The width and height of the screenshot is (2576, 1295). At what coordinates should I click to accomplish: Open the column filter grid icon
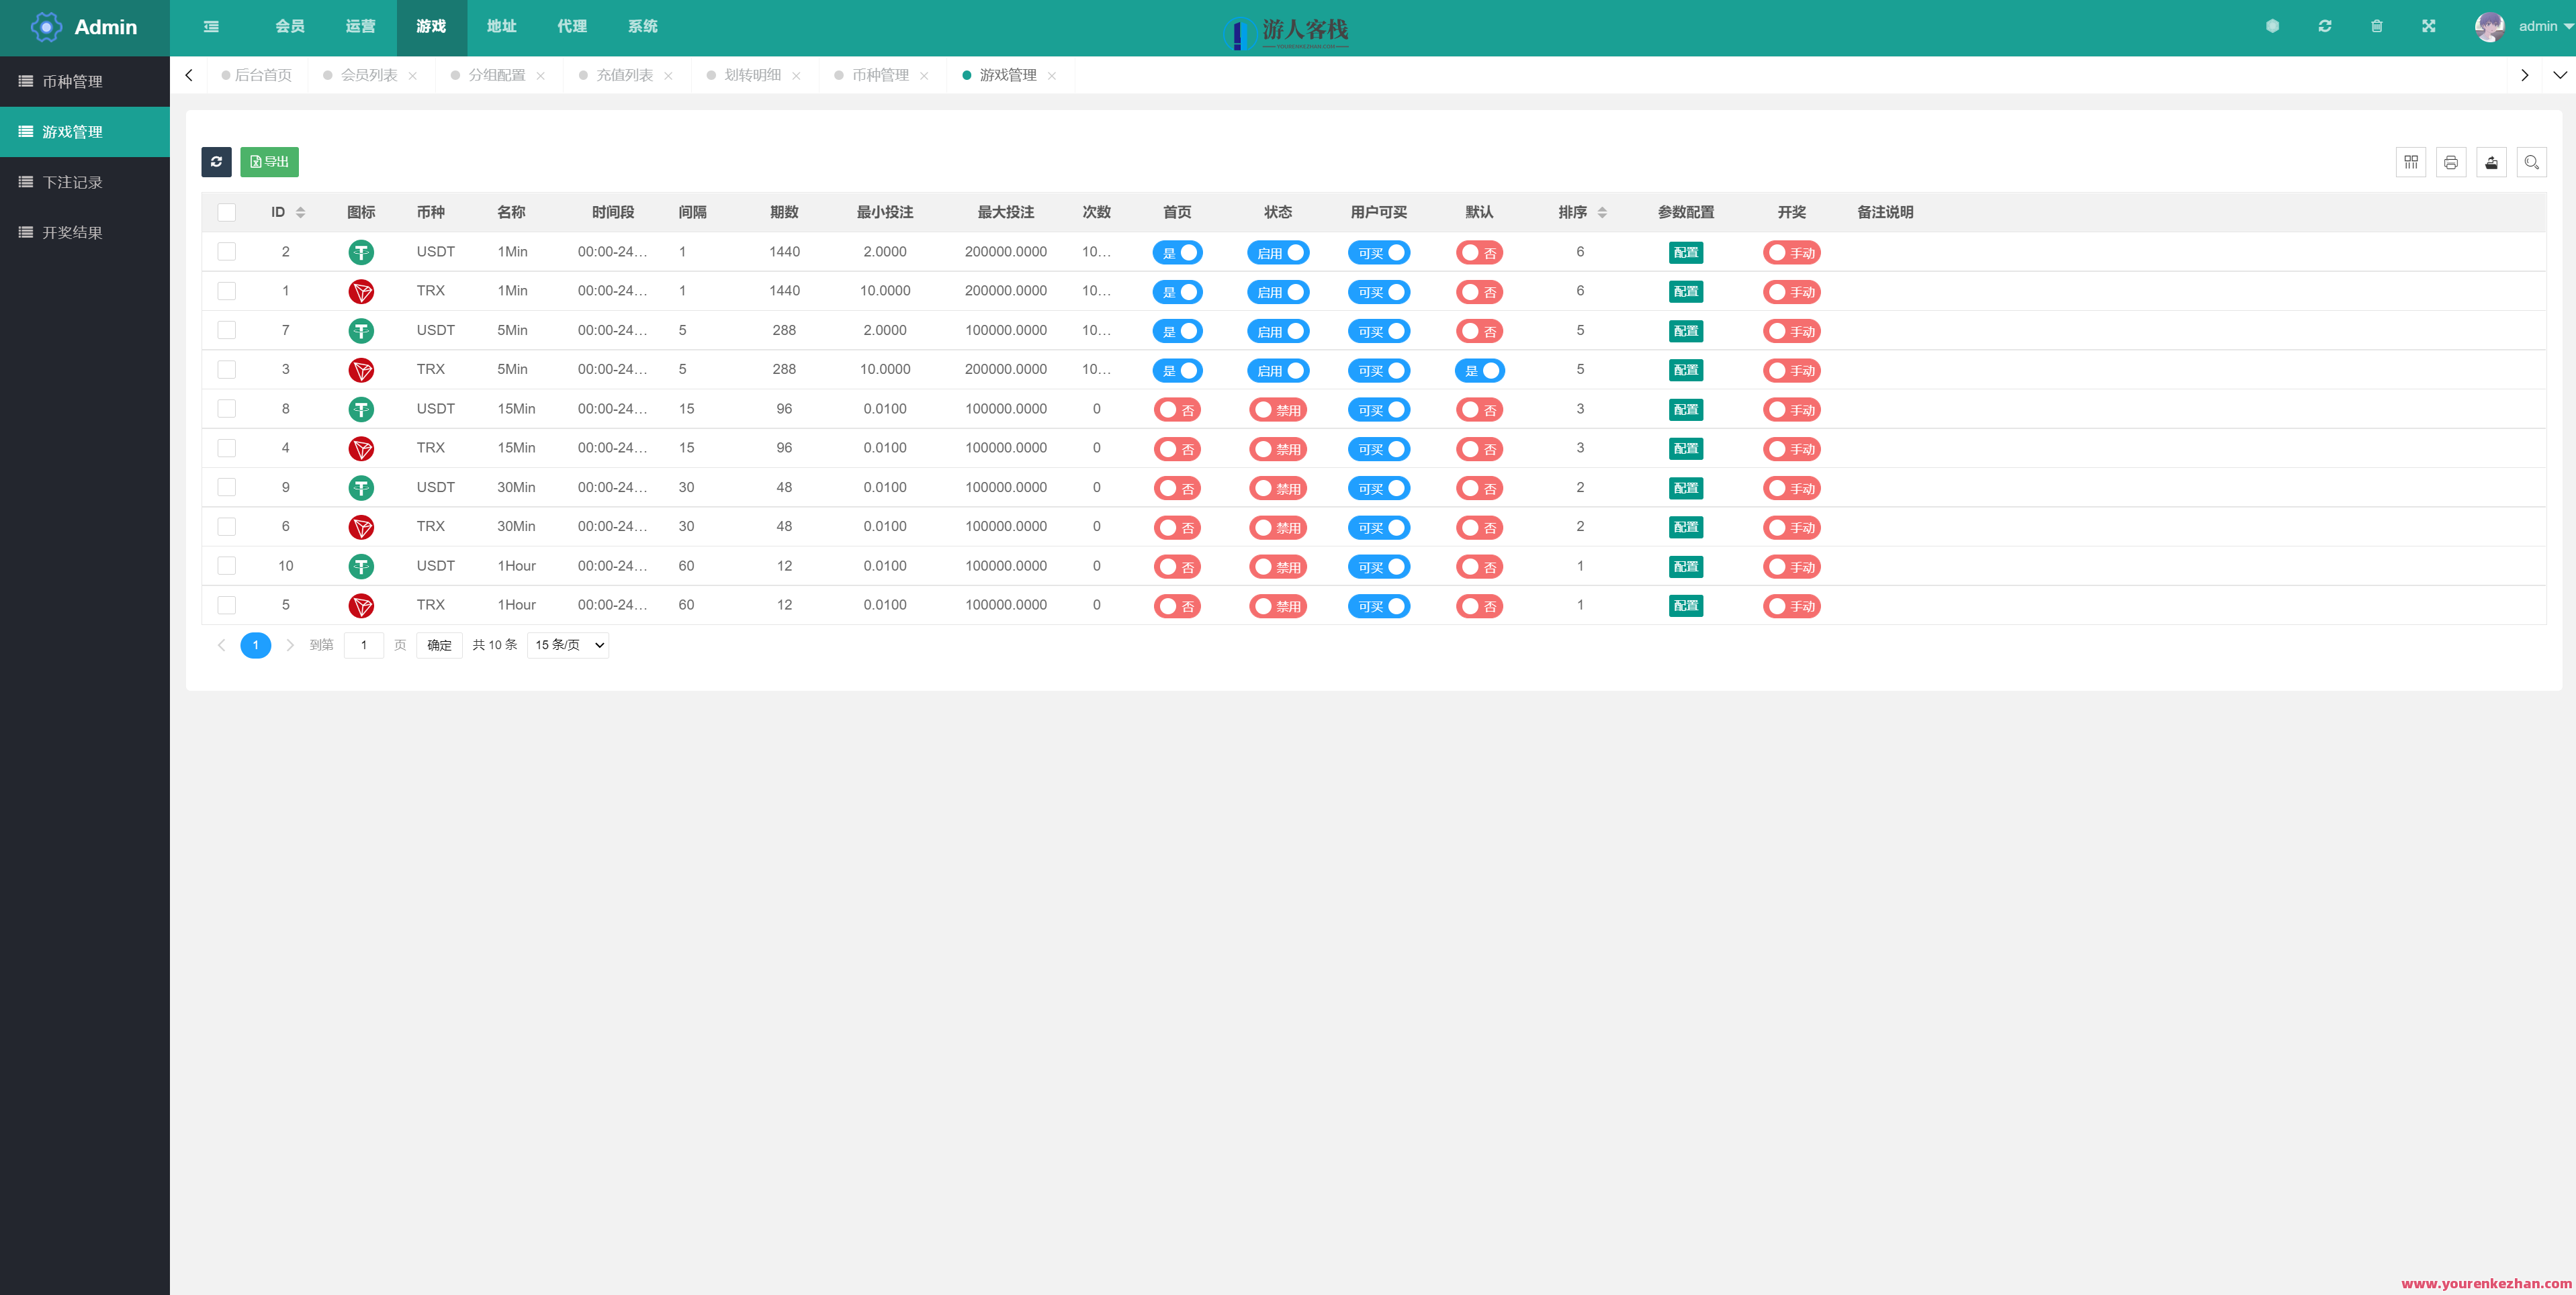click(x=2410, y=162)
